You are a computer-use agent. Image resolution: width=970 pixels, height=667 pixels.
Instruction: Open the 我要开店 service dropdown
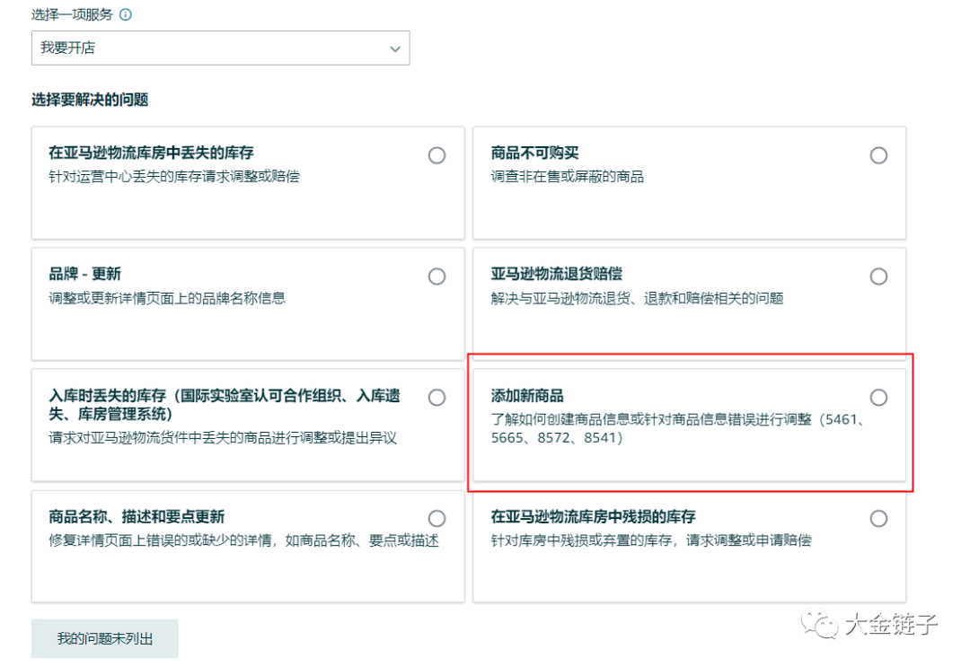click(x=220, y=48)
